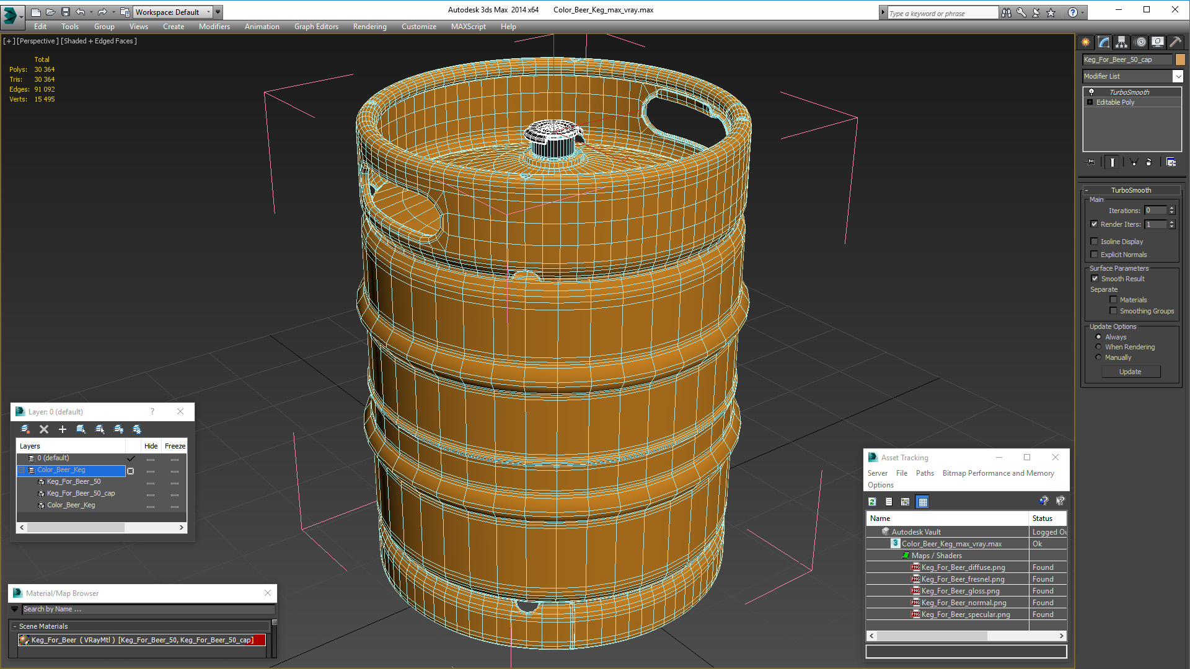Select Manually update option
Viewport: 1190px width, 669px height.
pyautogui.click(x=1098, y=357)
